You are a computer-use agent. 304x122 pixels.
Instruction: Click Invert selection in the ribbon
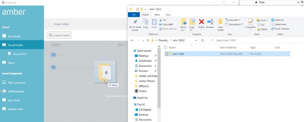(x=280, y=29)
